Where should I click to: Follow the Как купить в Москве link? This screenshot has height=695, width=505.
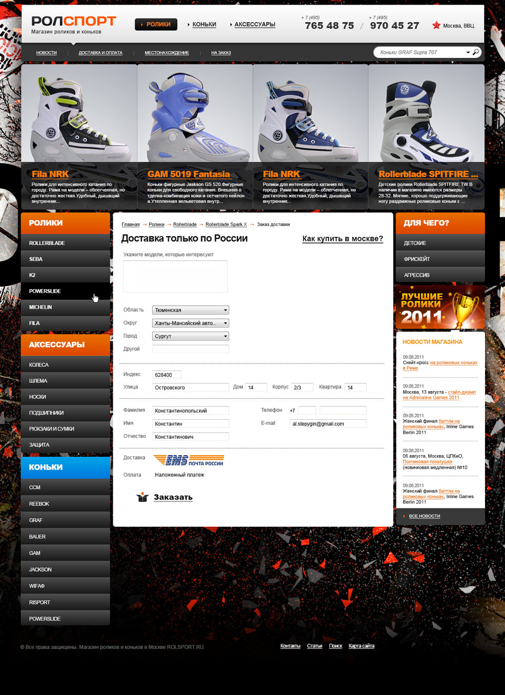[343, 239]
